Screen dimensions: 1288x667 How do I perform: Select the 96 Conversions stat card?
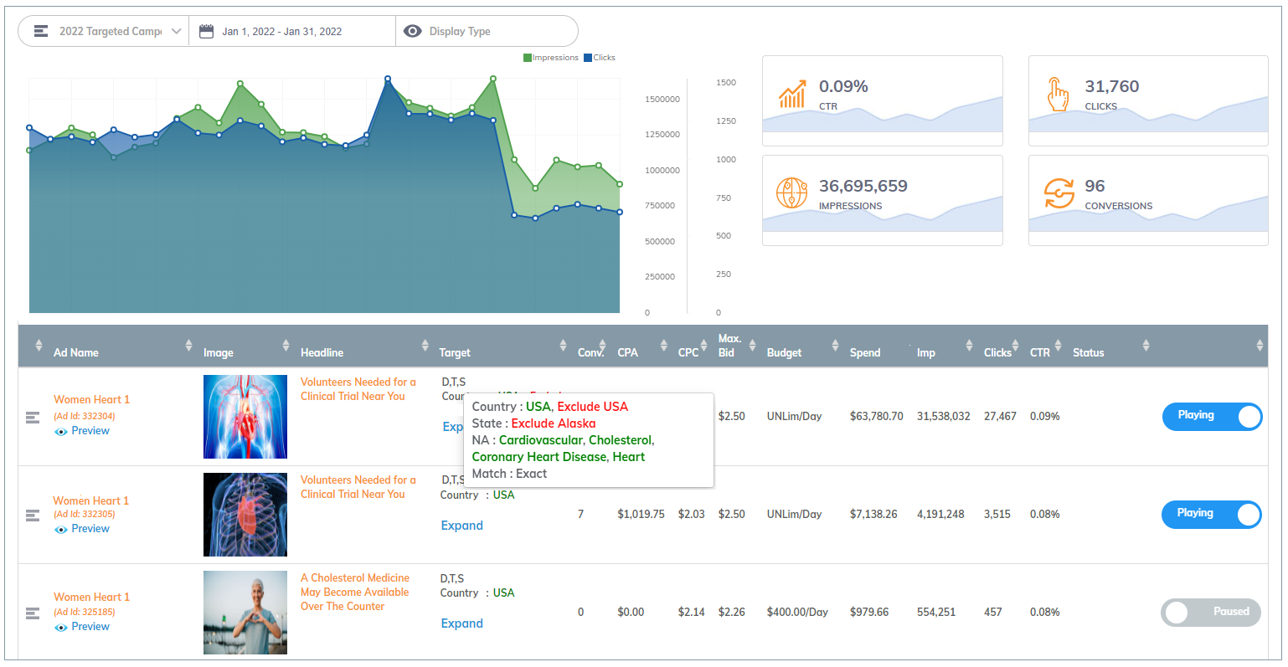point(1148,200)
